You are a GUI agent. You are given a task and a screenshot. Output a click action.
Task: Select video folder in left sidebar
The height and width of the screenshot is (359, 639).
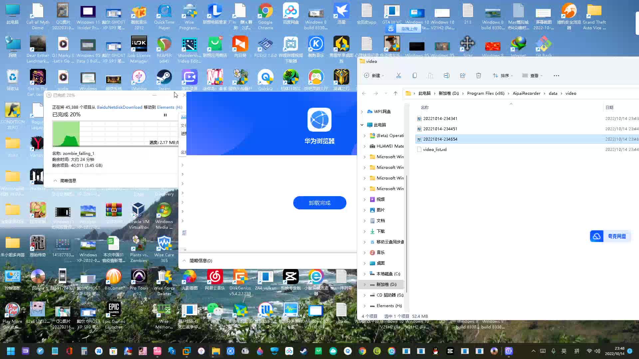coord(380,199)
